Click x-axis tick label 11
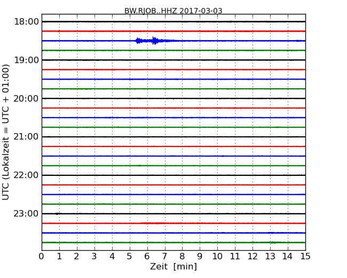Image resolution: width=347 pixels, height=278 pixels. click(x=235, y=257)
